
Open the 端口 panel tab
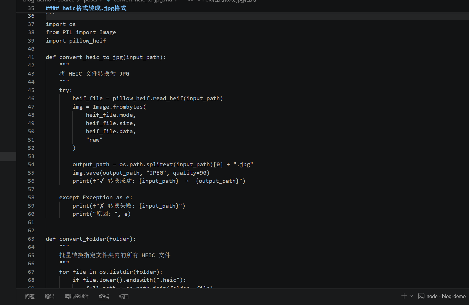pos(124,296)
